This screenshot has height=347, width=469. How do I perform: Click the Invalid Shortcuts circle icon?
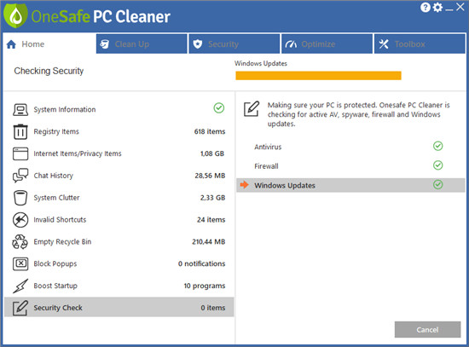tap(20, 220)
